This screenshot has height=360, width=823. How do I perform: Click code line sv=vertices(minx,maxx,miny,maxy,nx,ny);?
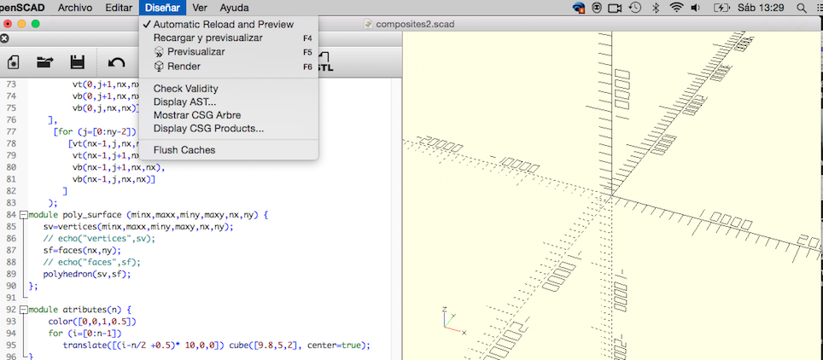coord(138,227)
